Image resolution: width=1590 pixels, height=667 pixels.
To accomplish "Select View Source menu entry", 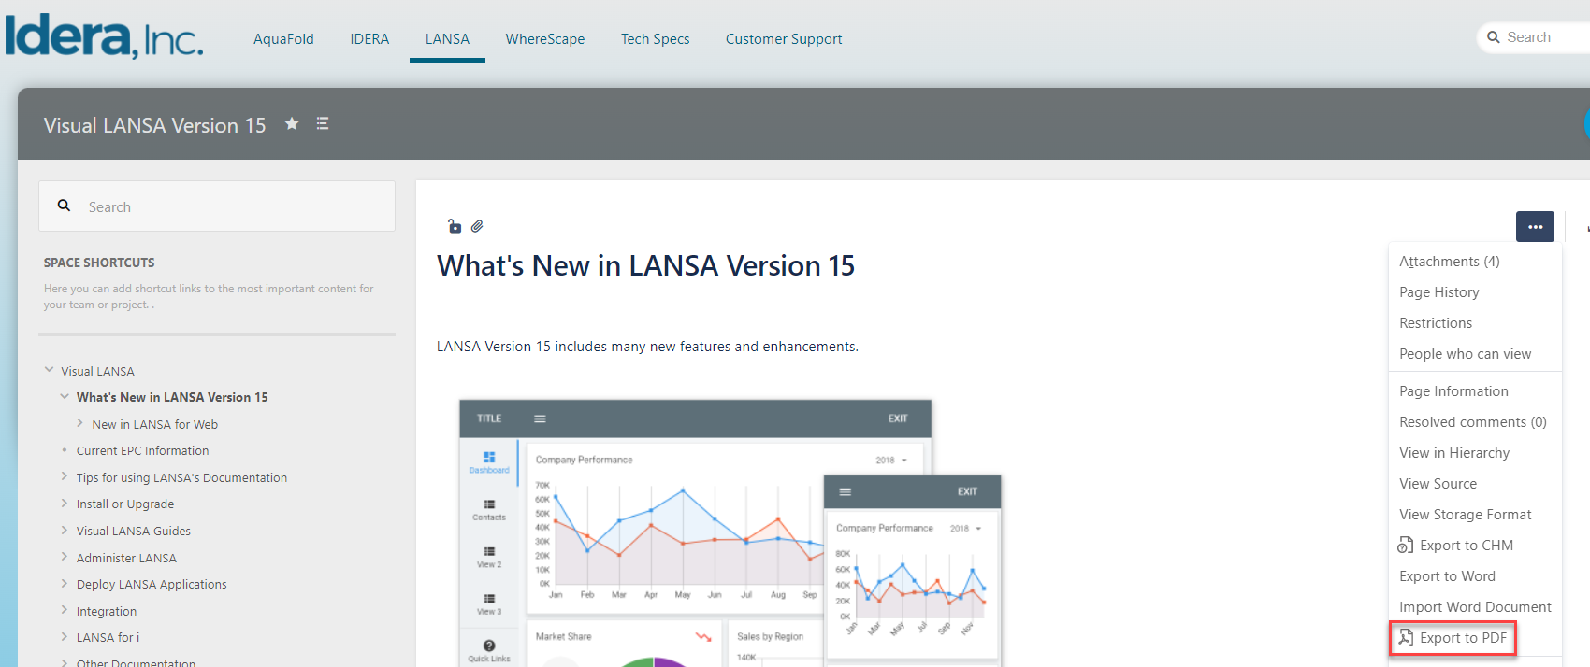I will (1438, 484).
